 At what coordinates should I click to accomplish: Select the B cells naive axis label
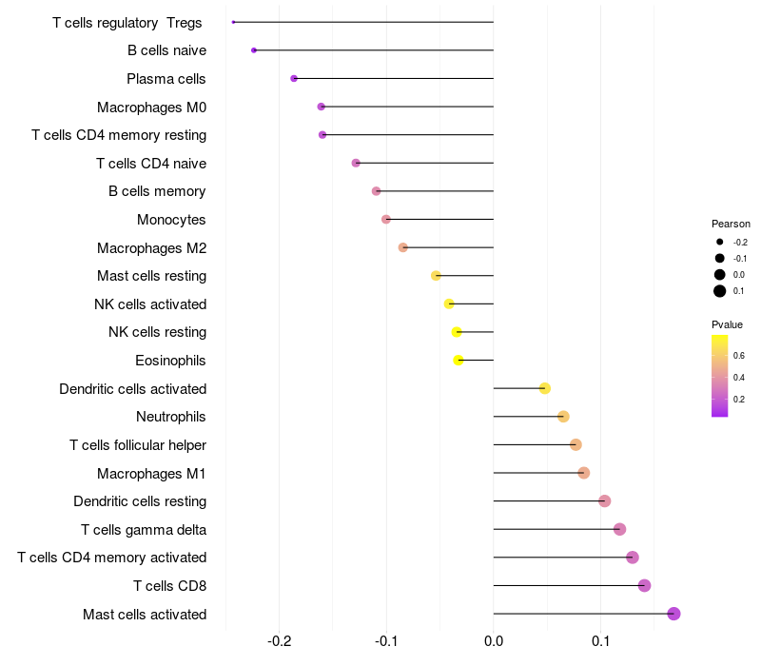click(166, 50)
